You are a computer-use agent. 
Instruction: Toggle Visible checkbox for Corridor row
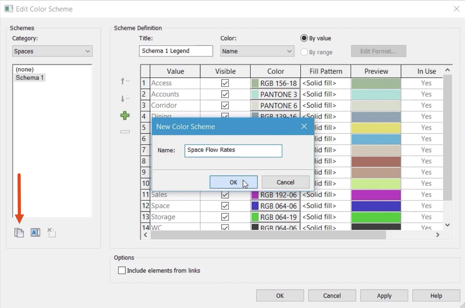click(x=225, y=105)
